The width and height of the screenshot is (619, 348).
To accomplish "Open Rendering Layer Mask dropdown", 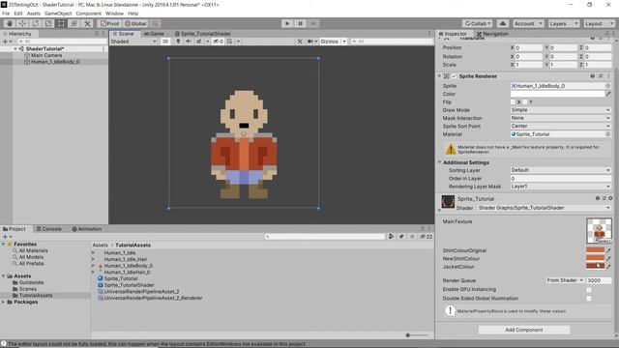I will 561,187.
